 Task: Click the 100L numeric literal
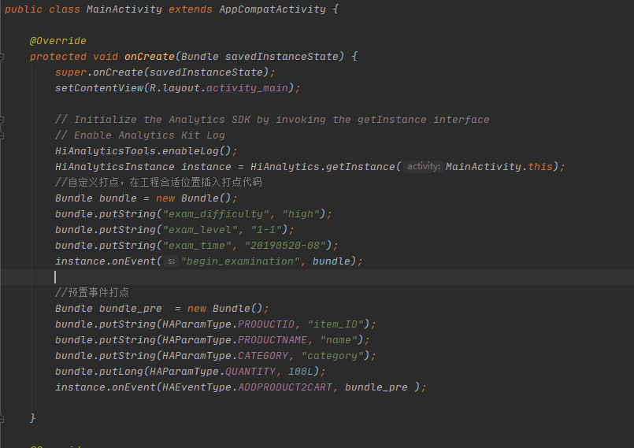pyautogui.click(x=301, y=372)
